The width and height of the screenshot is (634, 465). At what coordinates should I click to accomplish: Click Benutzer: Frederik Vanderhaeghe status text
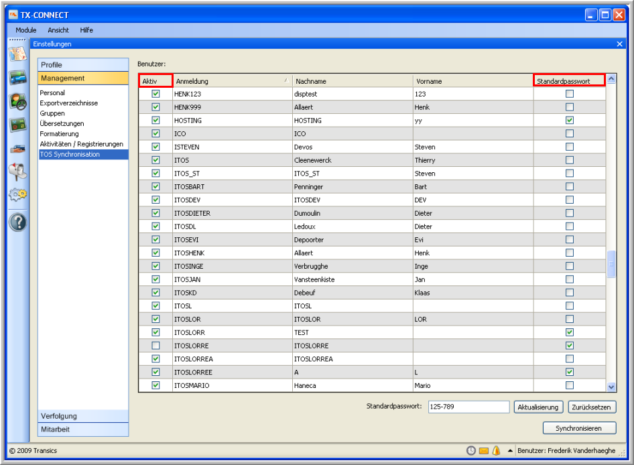[x=566, y=450]
